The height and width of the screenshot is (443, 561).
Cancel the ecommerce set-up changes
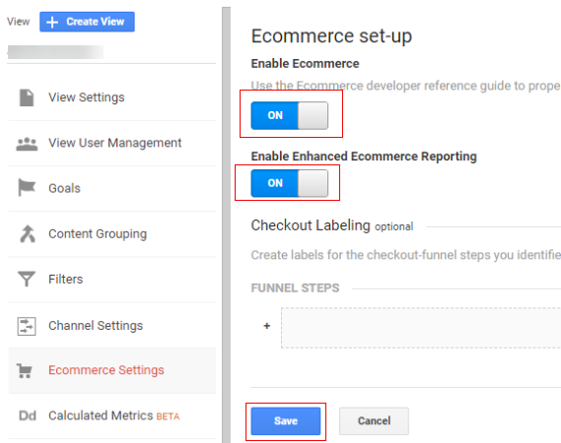(x=374, y=421)
